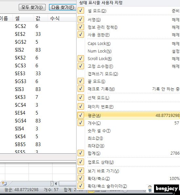Uncheck 매크로 기록(M) option
The height and width of the screenshot is (195, 180).
pyautogui.click(x=128, y=89)
